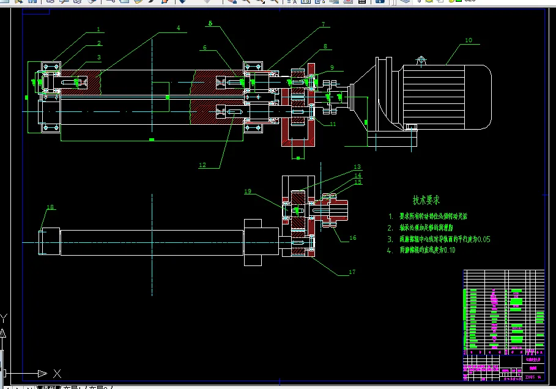Select part callout number 8
This screenshot has height=389, width=556.
pyautogui.click(x=325, y=46)
